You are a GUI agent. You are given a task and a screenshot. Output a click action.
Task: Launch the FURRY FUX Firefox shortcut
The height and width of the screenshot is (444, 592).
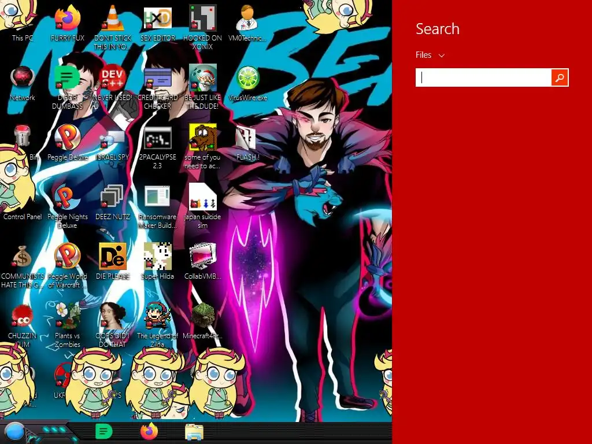coord(68,23)
